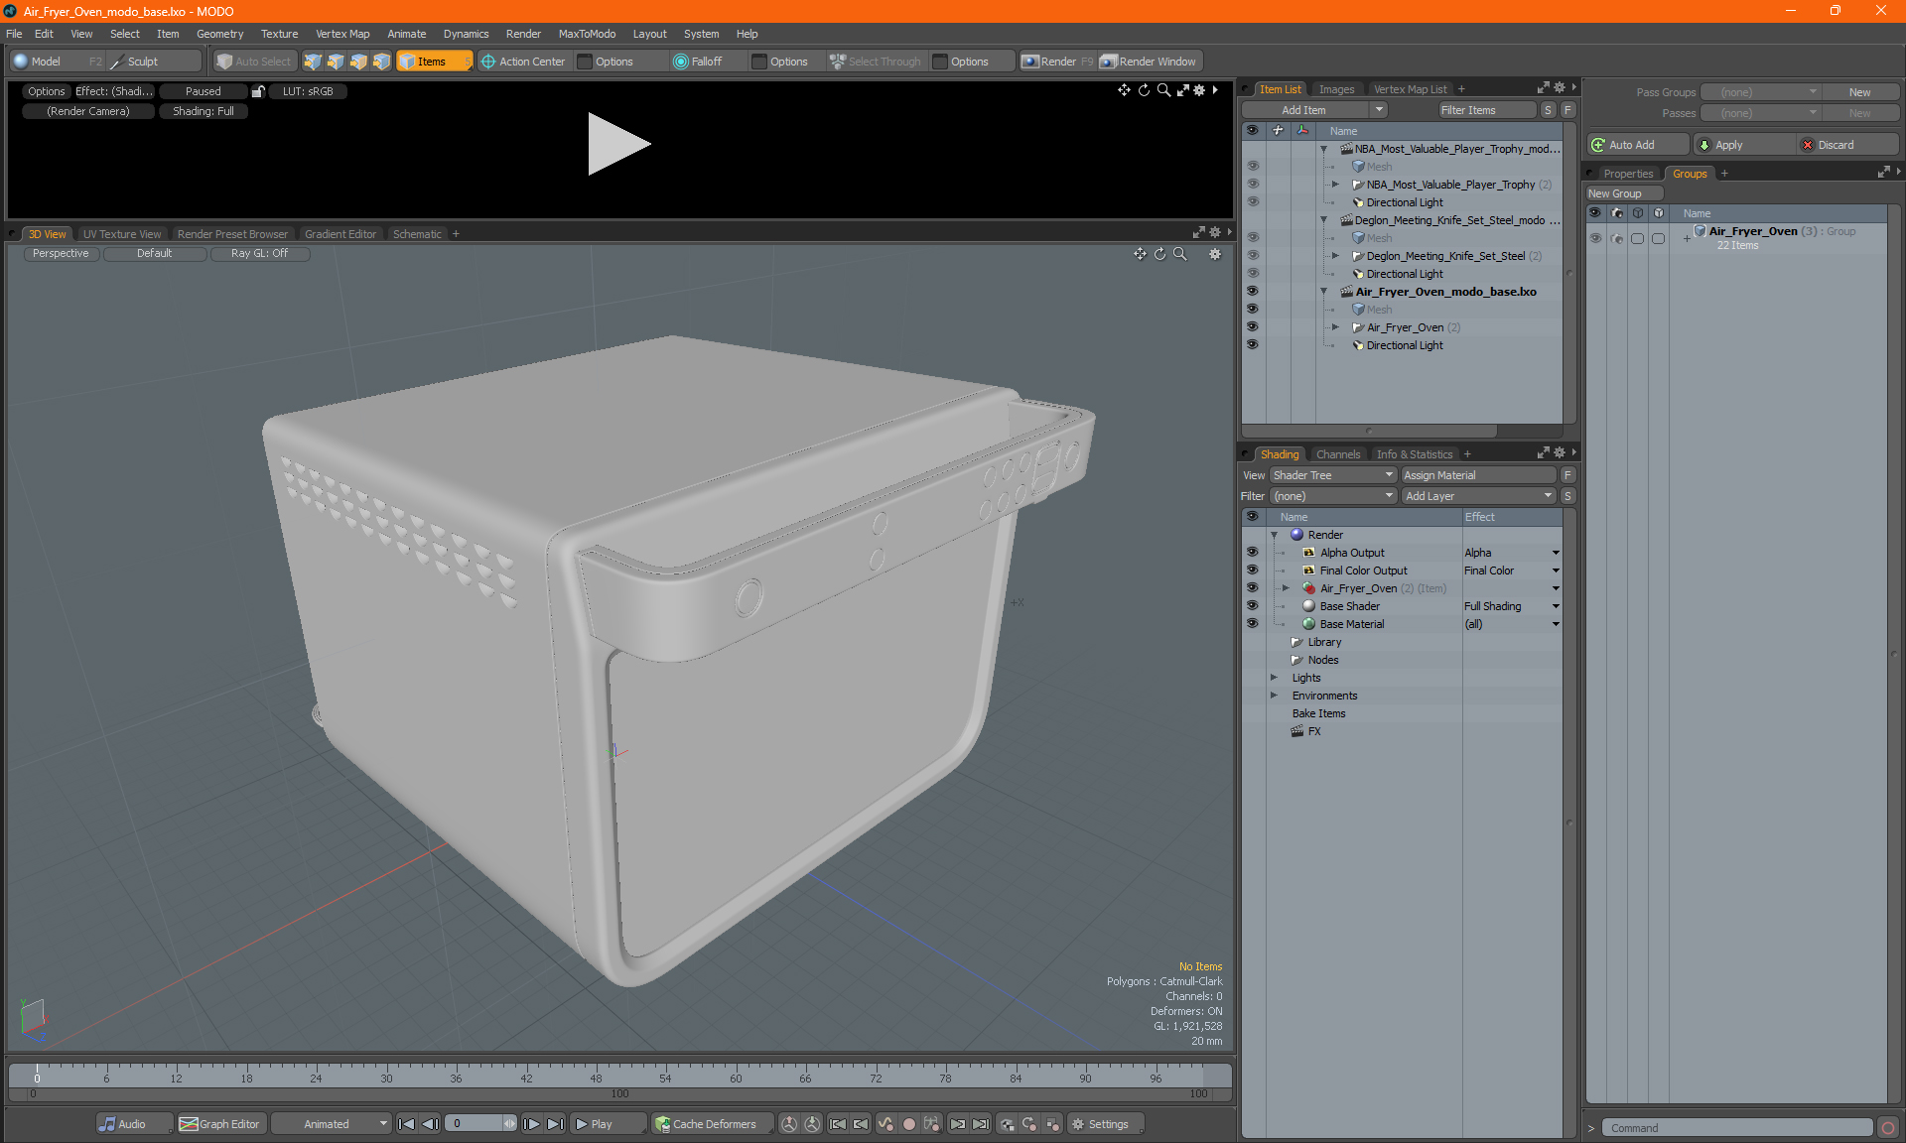
Task: Click the Audio icon in timeline bar
Action: coord(107,1124)
